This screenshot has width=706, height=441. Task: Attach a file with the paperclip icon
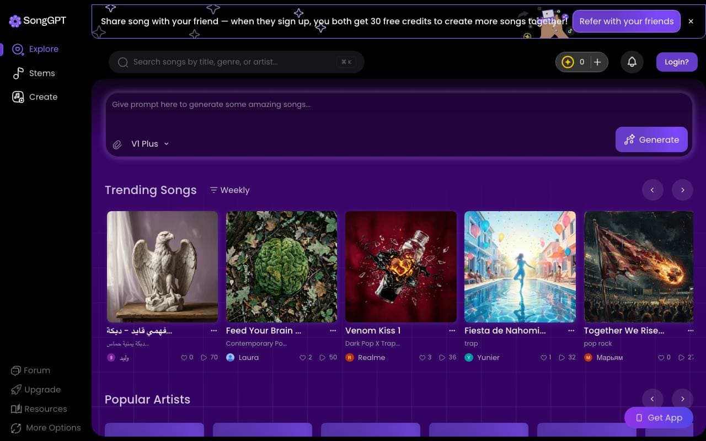(117, 144)
